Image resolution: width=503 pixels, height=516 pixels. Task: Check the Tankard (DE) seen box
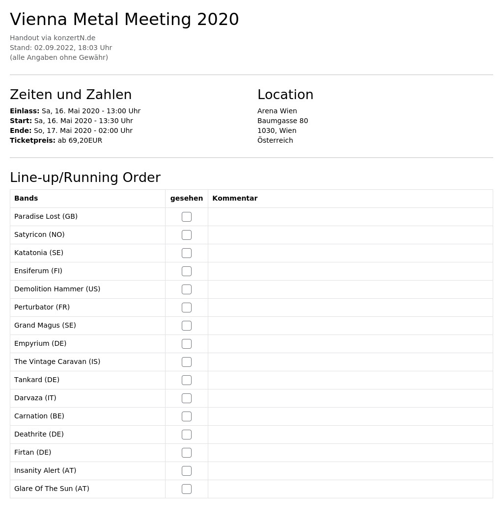pos(187,380)
